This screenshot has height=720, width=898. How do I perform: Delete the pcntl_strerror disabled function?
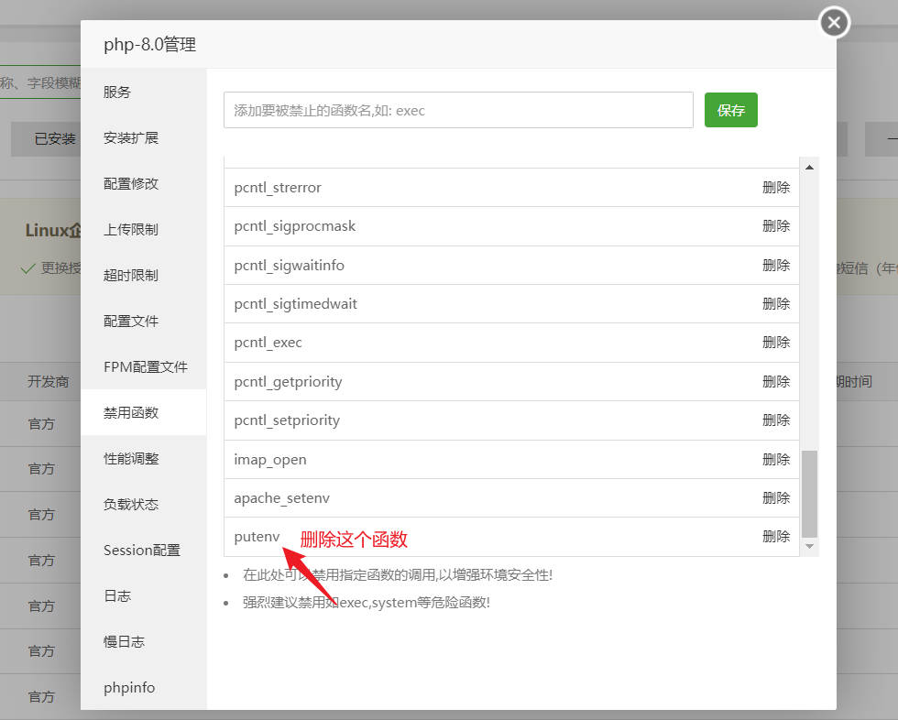point(775,187)
